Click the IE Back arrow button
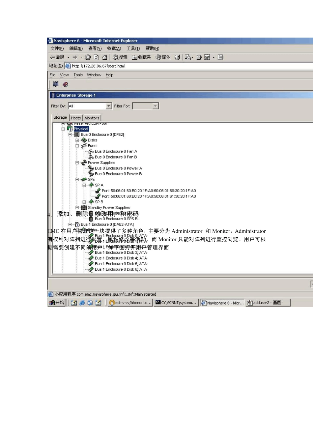Viewport: 313px width, 443px height. [x=57, y=57]
